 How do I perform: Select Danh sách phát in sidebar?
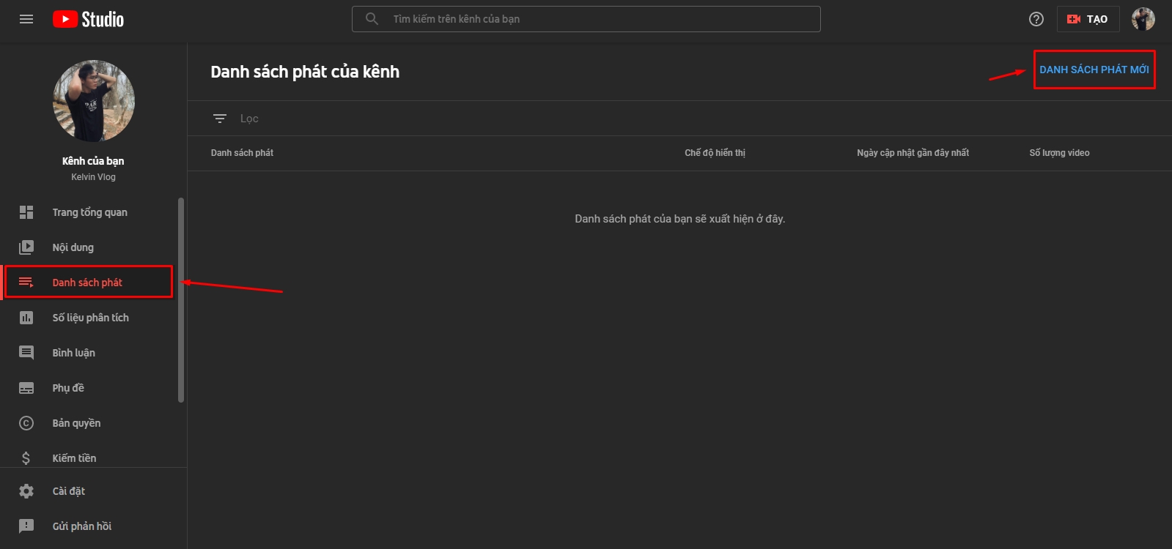(x=87, y=283)
